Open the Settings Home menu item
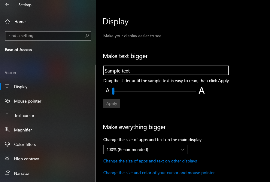 [20, 22]
